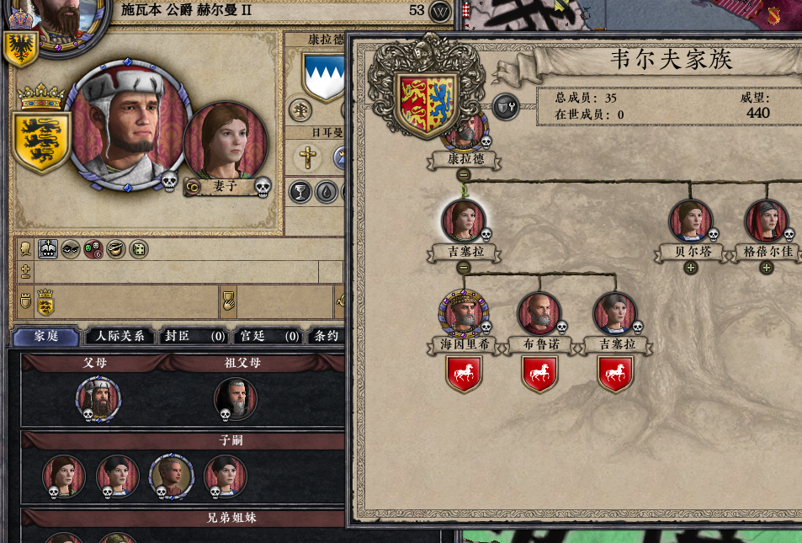Image resolution: width=802 pixels, height=543 pixels.
Task: Click the green dice trait icon
Action: [x=139, y=249]
